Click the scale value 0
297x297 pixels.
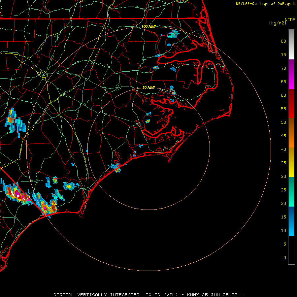285,258
